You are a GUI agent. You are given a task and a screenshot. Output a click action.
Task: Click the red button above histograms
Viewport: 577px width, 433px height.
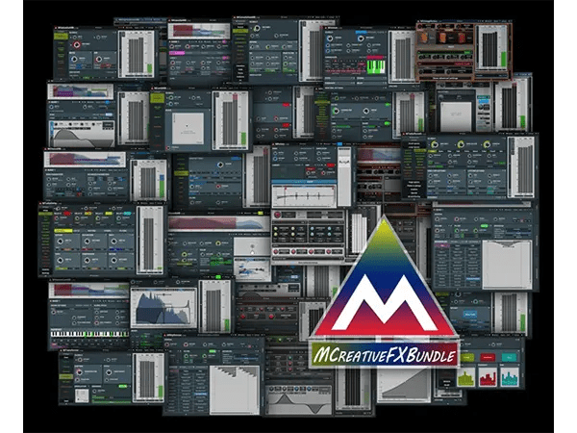point(488,358)
